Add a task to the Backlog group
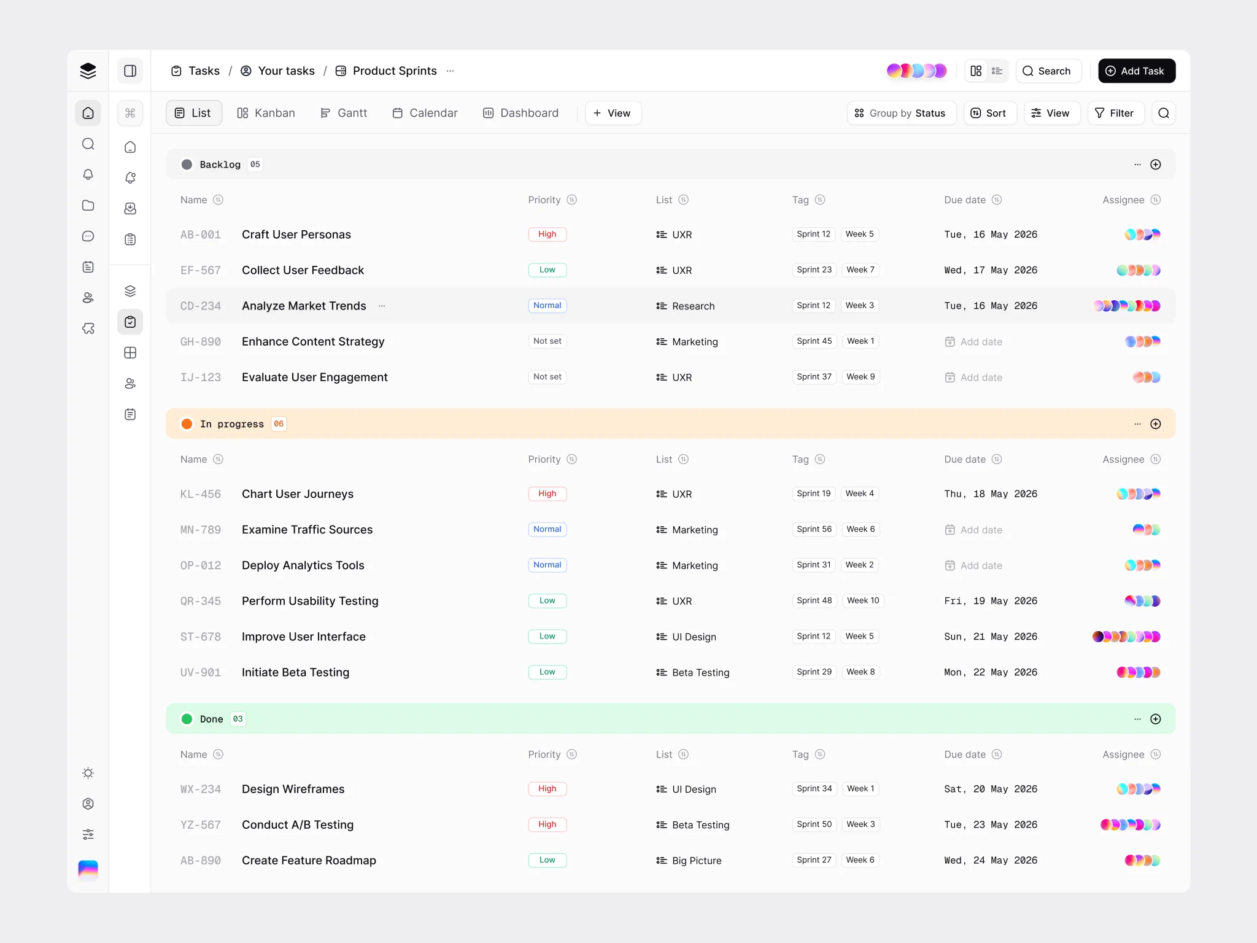Image resolution: width=1257 pixels, height=943 pixels. pyautogui.click(x=1156, y=165)
